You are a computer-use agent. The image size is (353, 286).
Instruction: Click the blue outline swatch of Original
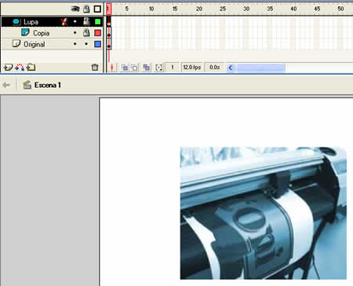(x=97, y=44)
